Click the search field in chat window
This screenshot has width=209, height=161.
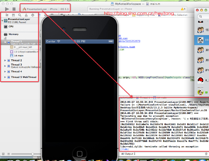tap(203, 16)
